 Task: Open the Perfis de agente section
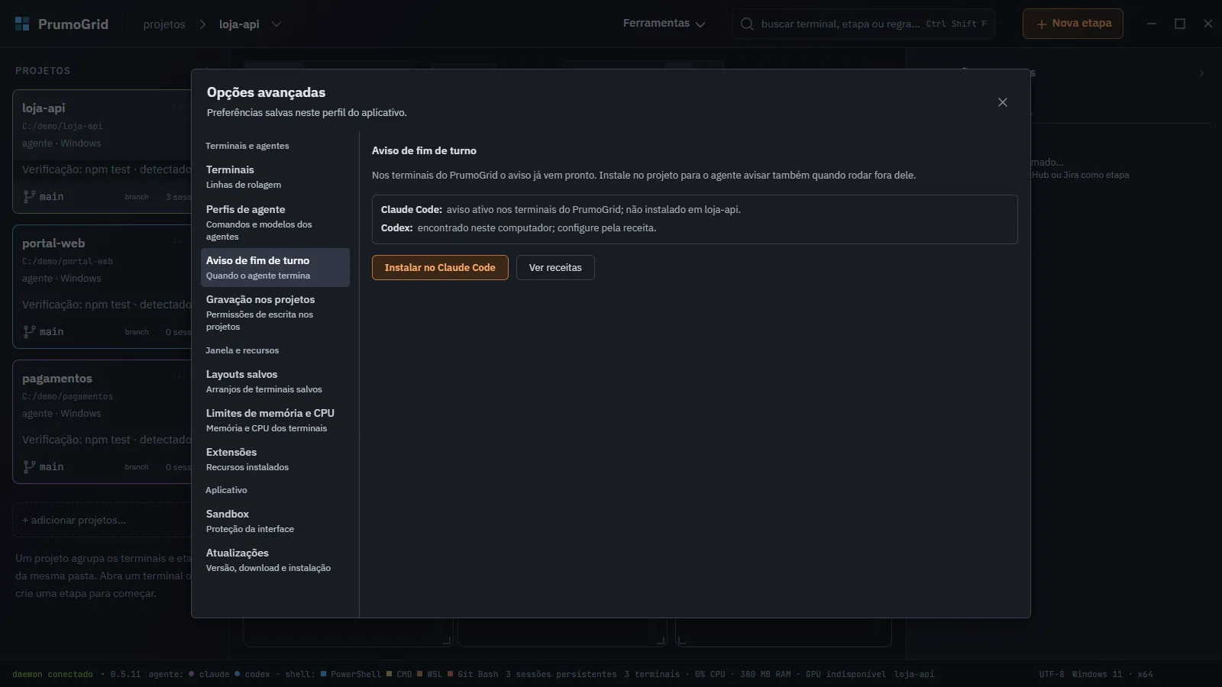tap(275, 222)
